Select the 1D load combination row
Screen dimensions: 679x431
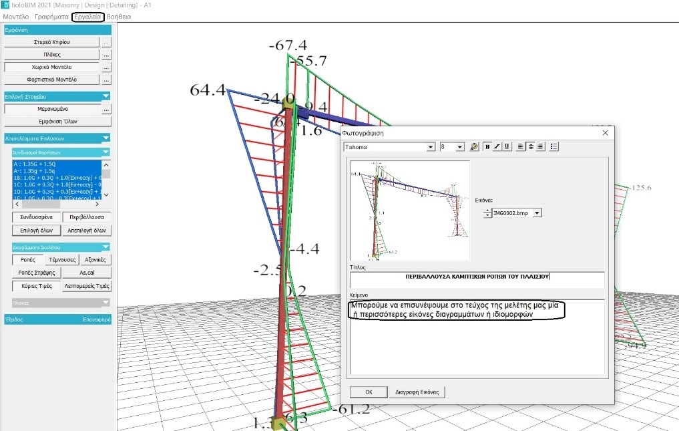pos(57,192)
